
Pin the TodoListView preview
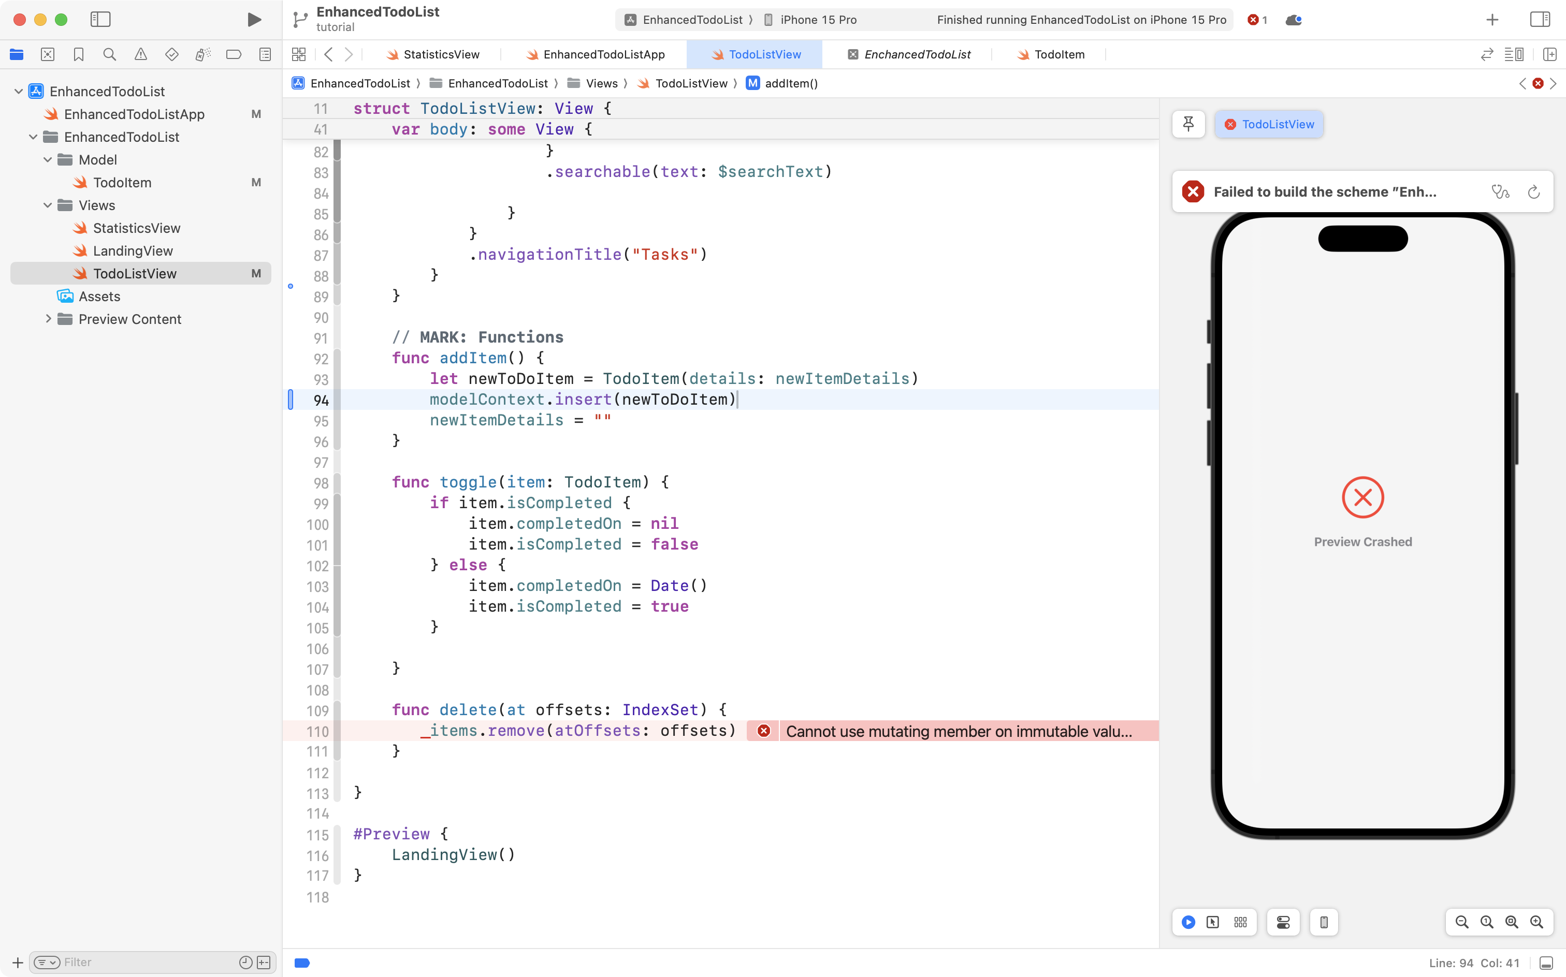click(1188, 124)
